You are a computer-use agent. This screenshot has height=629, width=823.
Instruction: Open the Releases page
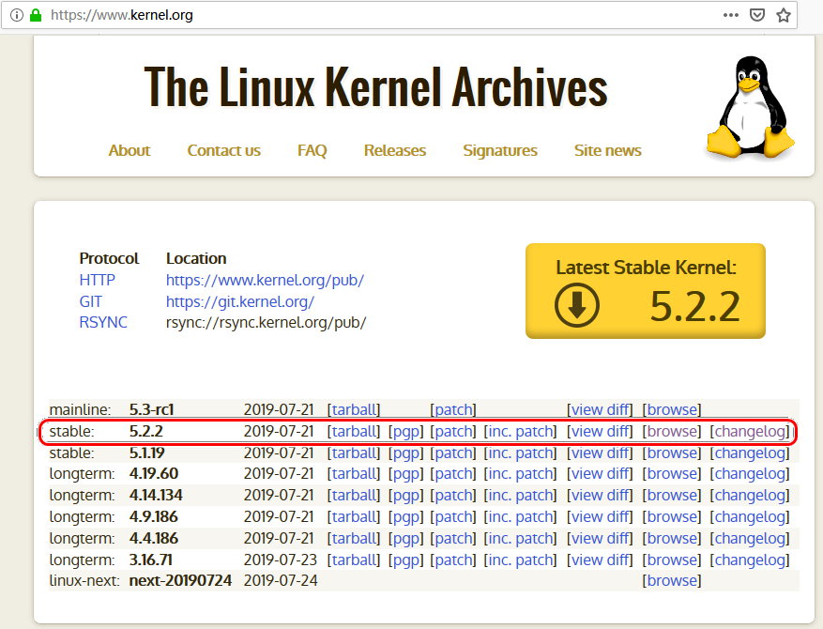click(395, 151)
